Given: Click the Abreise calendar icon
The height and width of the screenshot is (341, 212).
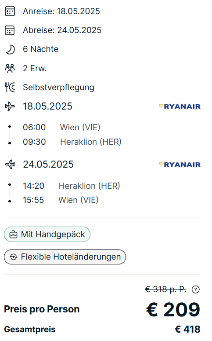Looking at the screenshot, I should [x=10, y=30].
